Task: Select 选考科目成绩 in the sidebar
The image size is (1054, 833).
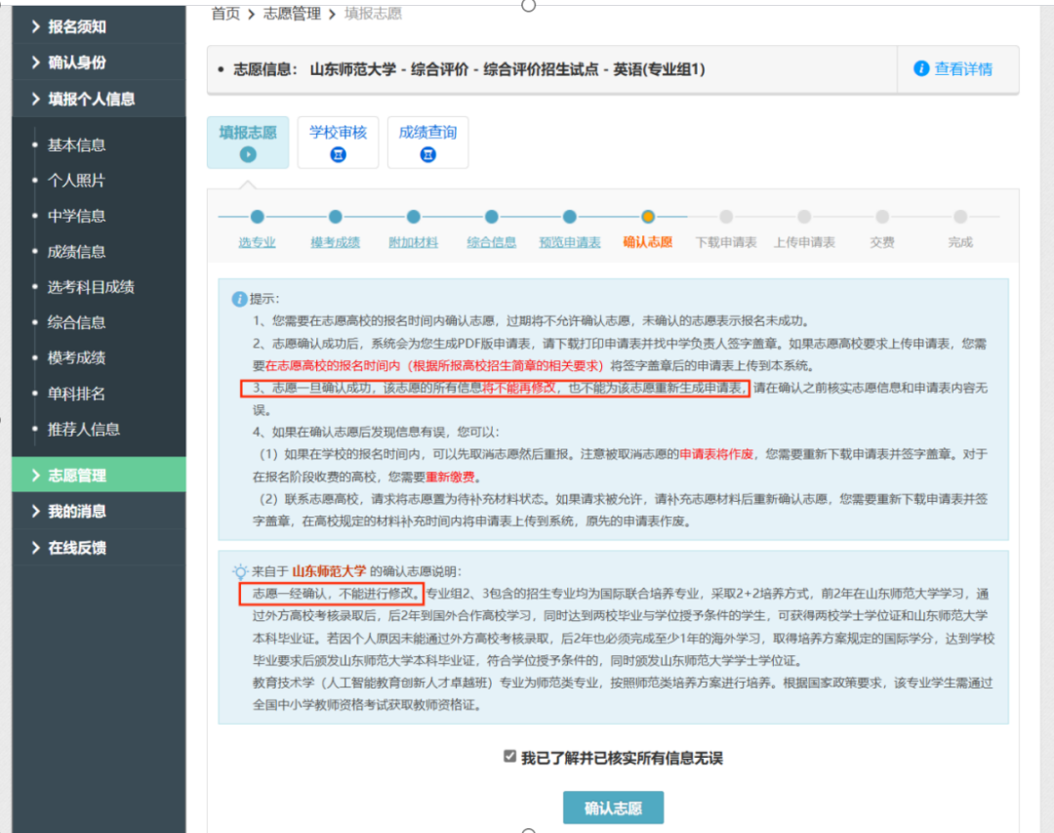Action: coord(91,287)
